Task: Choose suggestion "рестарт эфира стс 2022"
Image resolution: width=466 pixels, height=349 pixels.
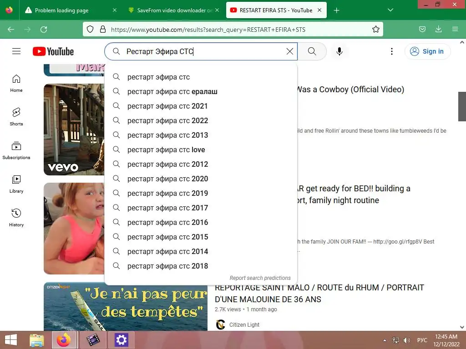Action: coord(201,120)
